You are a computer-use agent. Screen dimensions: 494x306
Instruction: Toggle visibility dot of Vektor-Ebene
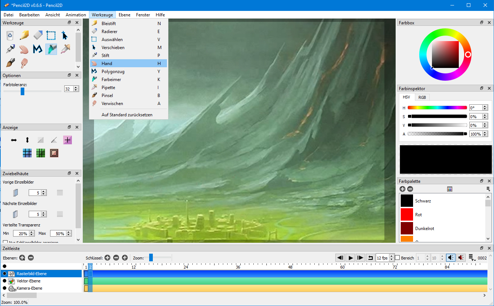click(5, 281)
